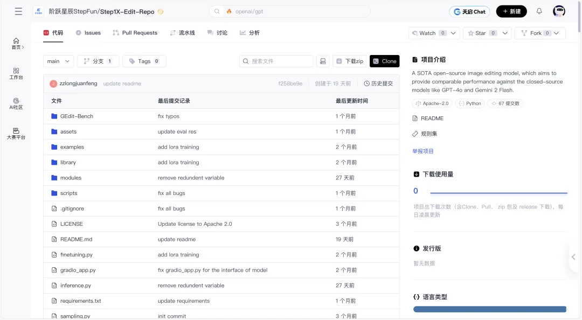Open the .gitignore file
The image size is (582, 320).
pos(72,208)
